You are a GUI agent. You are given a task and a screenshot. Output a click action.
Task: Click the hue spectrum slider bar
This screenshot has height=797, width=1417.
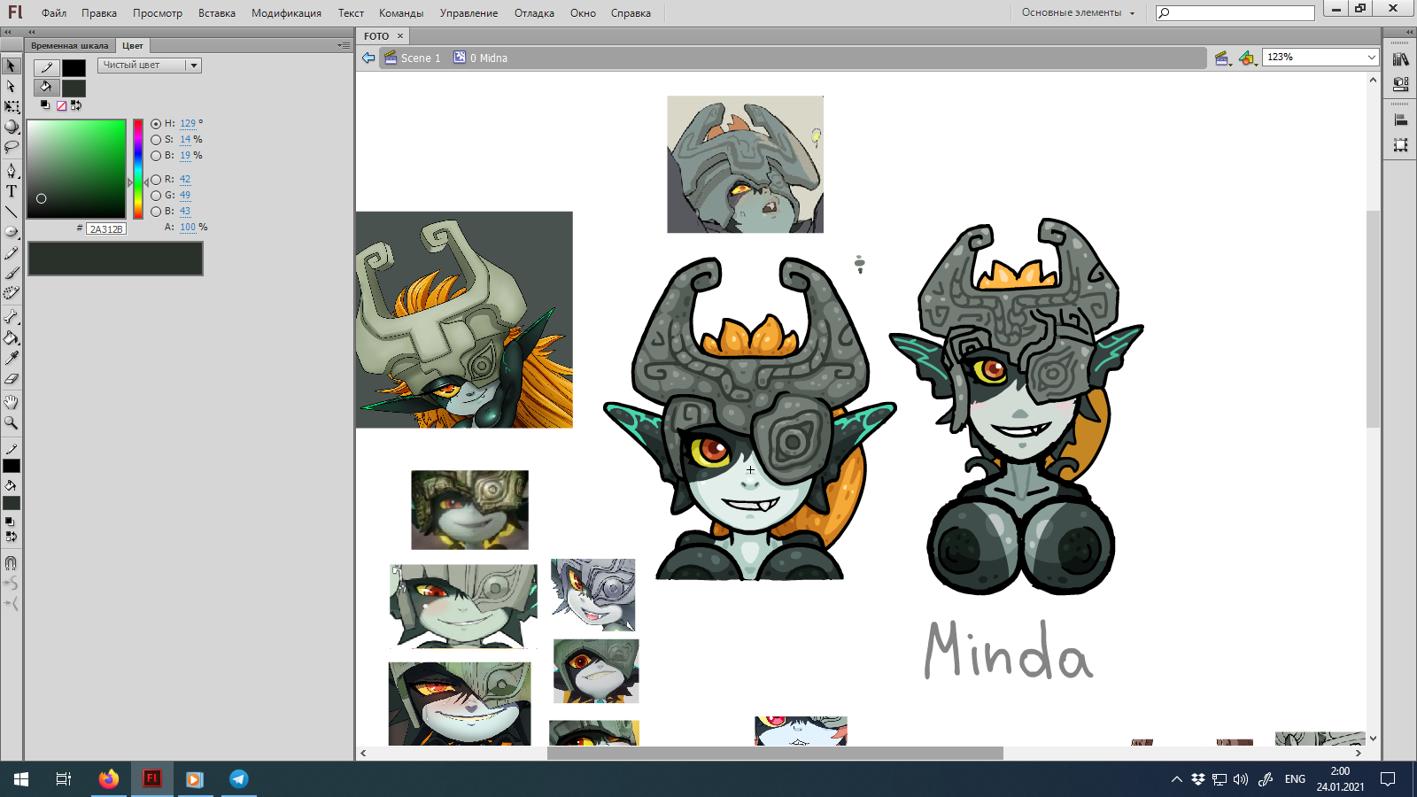click(x=138, y=168)
